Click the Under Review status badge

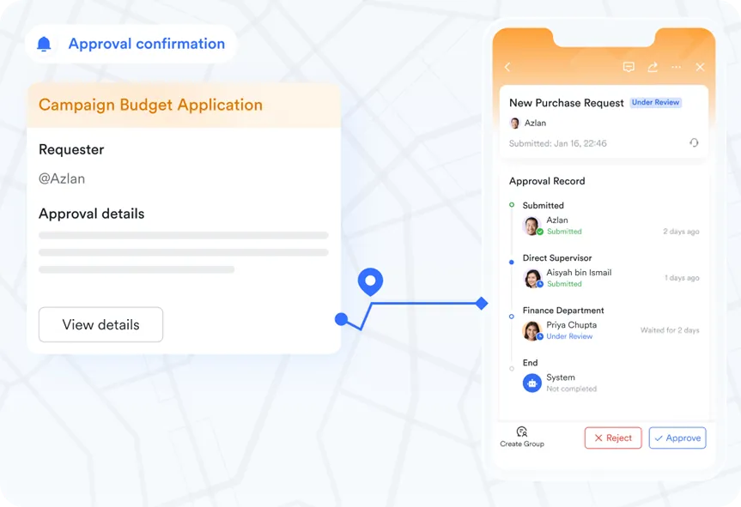tap(655, 102)
